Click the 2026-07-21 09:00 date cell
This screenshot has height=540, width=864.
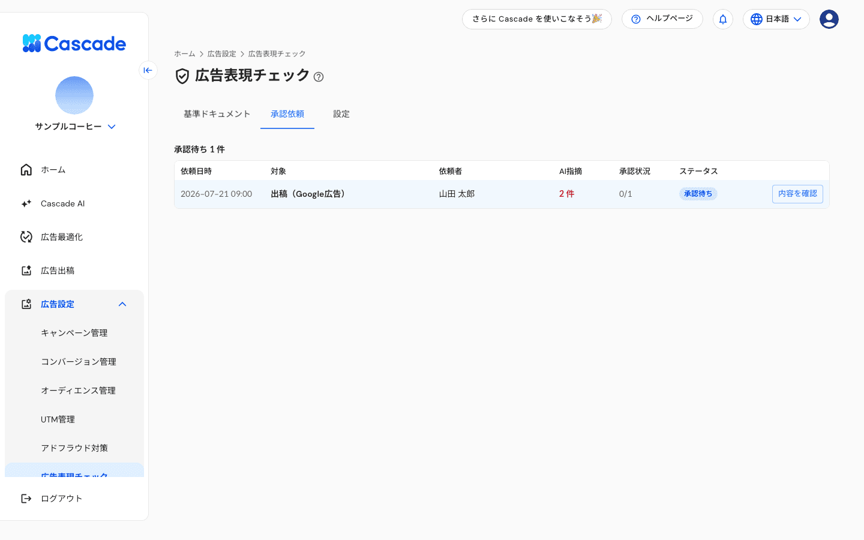217,194
